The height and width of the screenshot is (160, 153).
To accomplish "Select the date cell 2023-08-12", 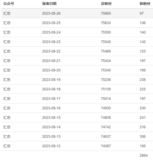I will [51, 146].
